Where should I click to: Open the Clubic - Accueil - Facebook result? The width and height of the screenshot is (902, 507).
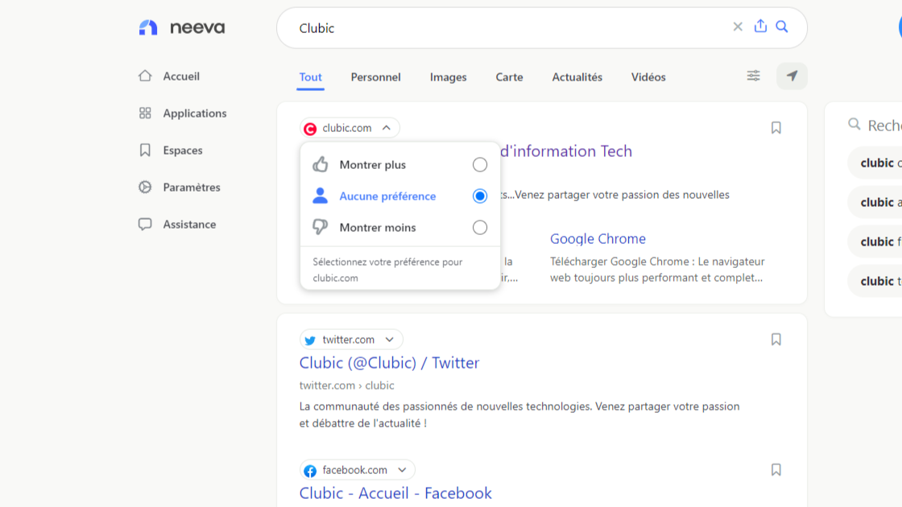(395, 493)
